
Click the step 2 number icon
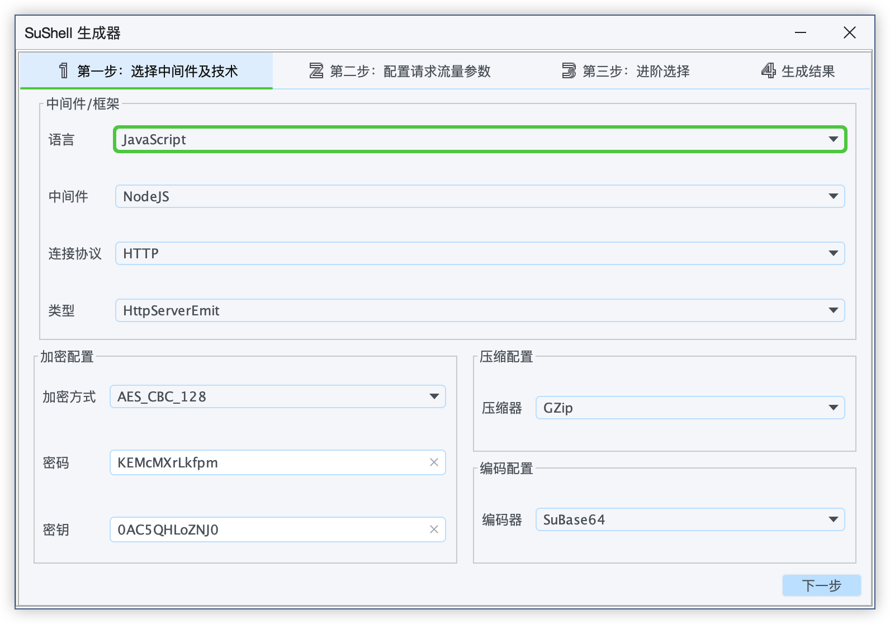point(316,71)
